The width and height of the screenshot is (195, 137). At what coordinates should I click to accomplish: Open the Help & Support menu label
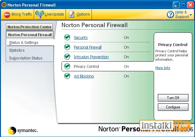182,14
